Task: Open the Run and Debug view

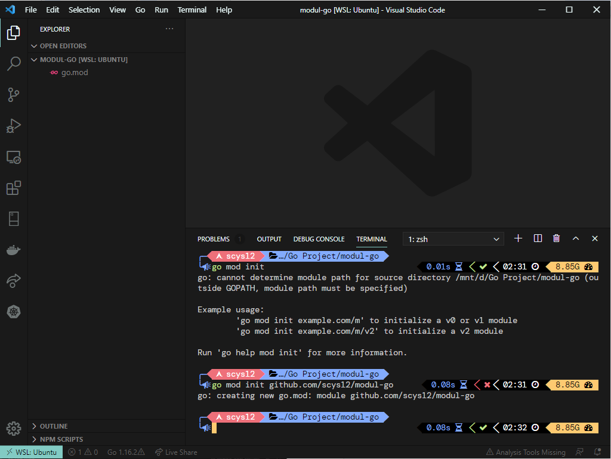Action: [14, 126]
